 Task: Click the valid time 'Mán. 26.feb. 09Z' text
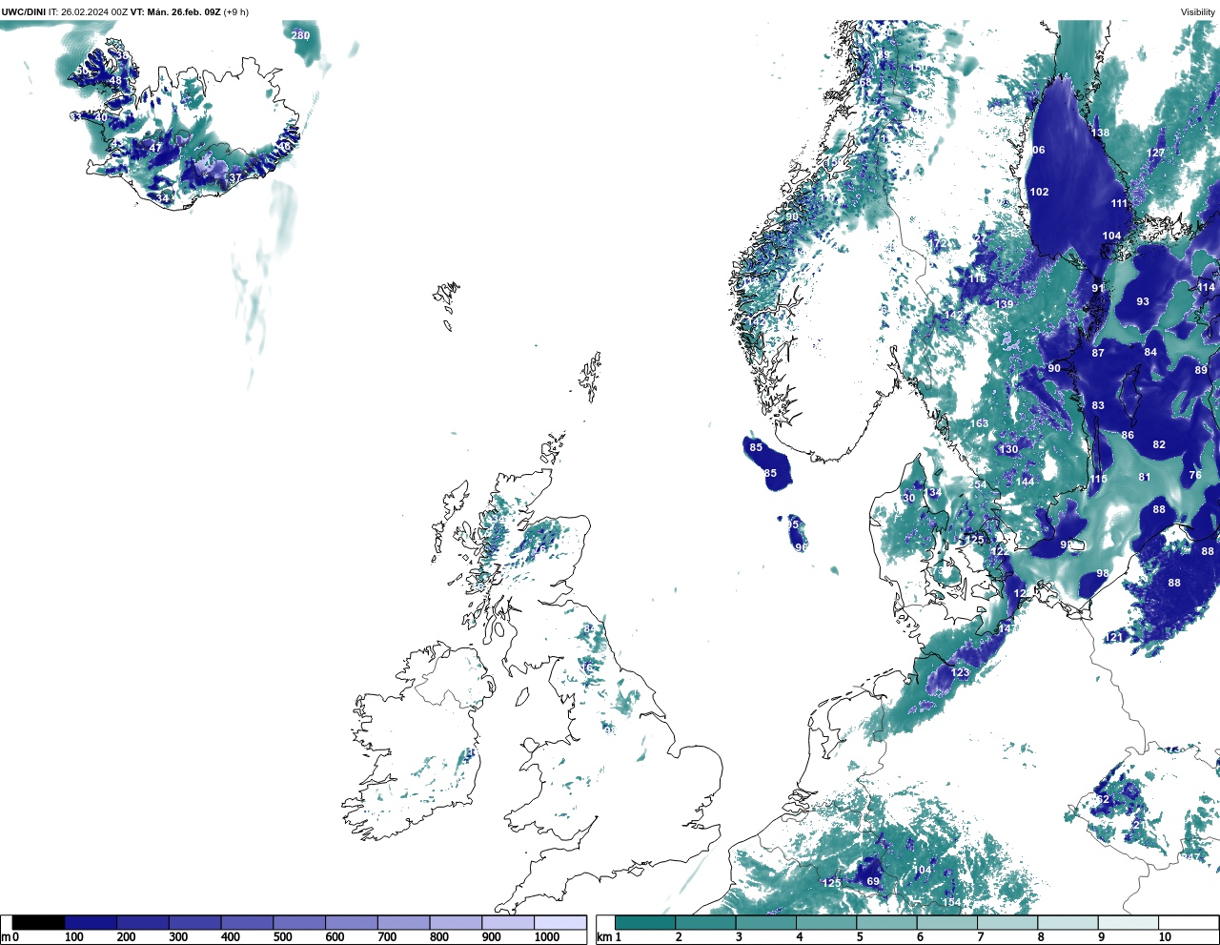pos(182,11)
